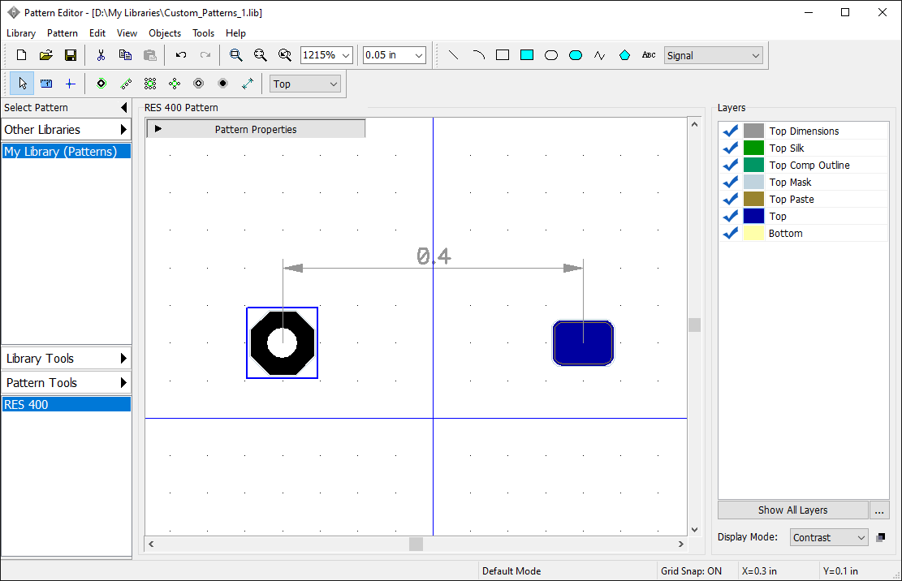Select the outlined Rectangle tool
902x581 pixels.
click(x=503, y=55)
